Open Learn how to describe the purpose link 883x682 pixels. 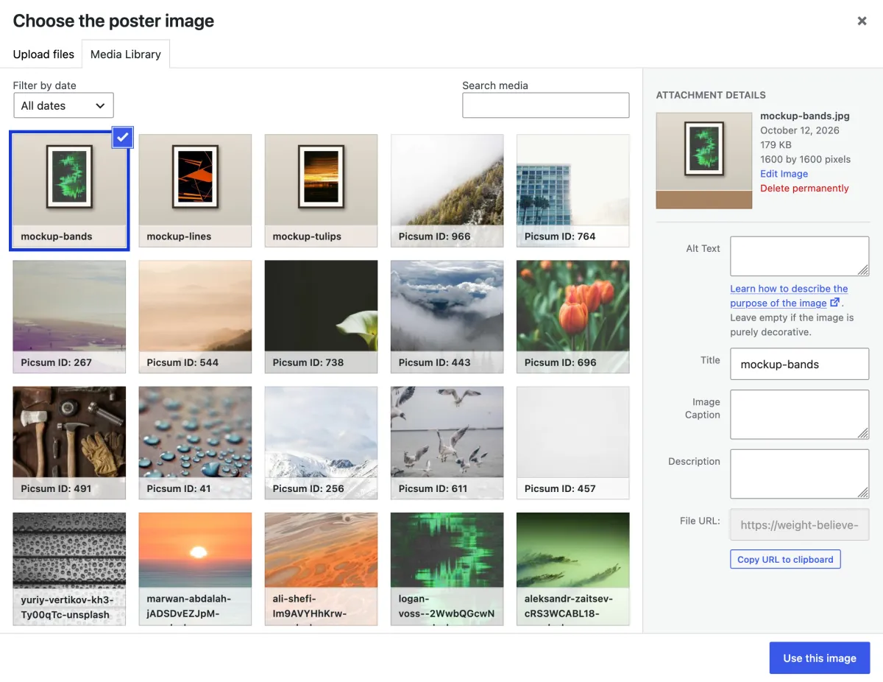(789, 296)
